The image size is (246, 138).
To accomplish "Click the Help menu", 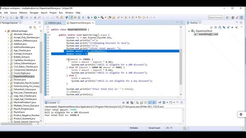I will tap(78, 13).
